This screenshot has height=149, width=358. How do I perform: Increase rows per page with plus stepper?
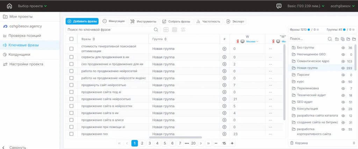click(232, 143)
